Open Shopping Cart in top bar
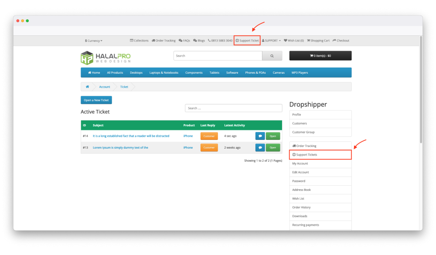Viewport: 436px width, 255px height. click(x=318, y=41)
